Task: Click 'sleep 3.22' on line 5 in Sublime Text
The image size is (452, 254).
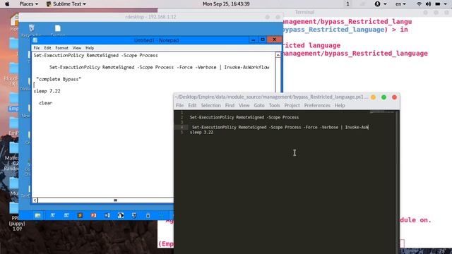Action: pos(201,133)
